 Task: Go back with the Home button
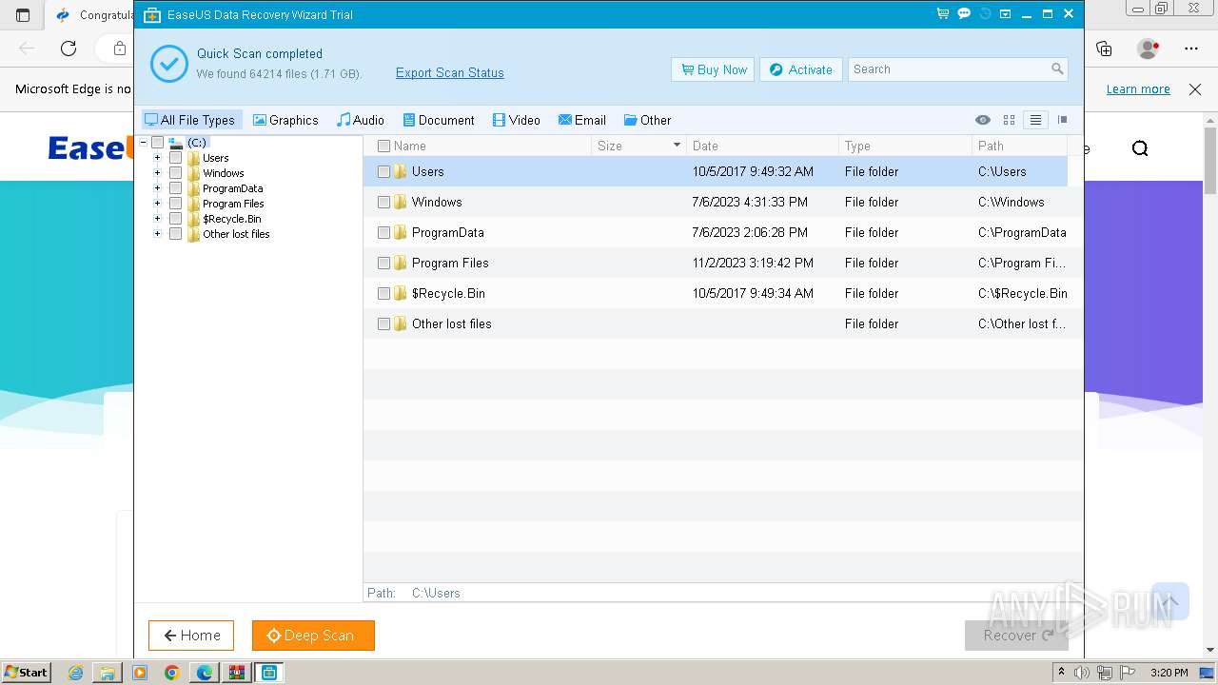pos(191,636)
